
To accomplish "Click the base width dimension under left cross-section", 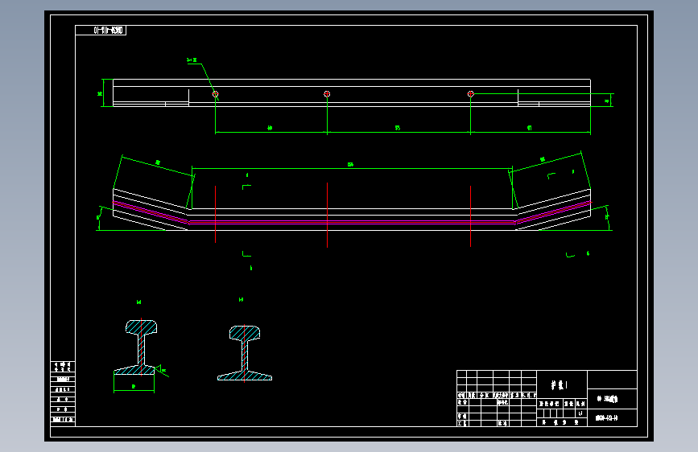I will tap(134, 387).
